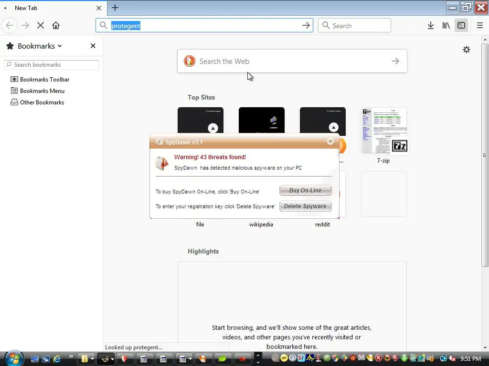Open the 7-zip top site thumbnail
Viewport: 489px width, 366px height.
[x=384, y=131]
